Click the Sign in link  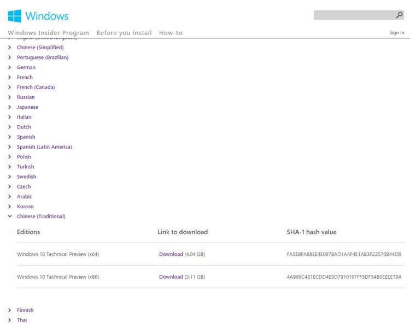tap(397, 32)
